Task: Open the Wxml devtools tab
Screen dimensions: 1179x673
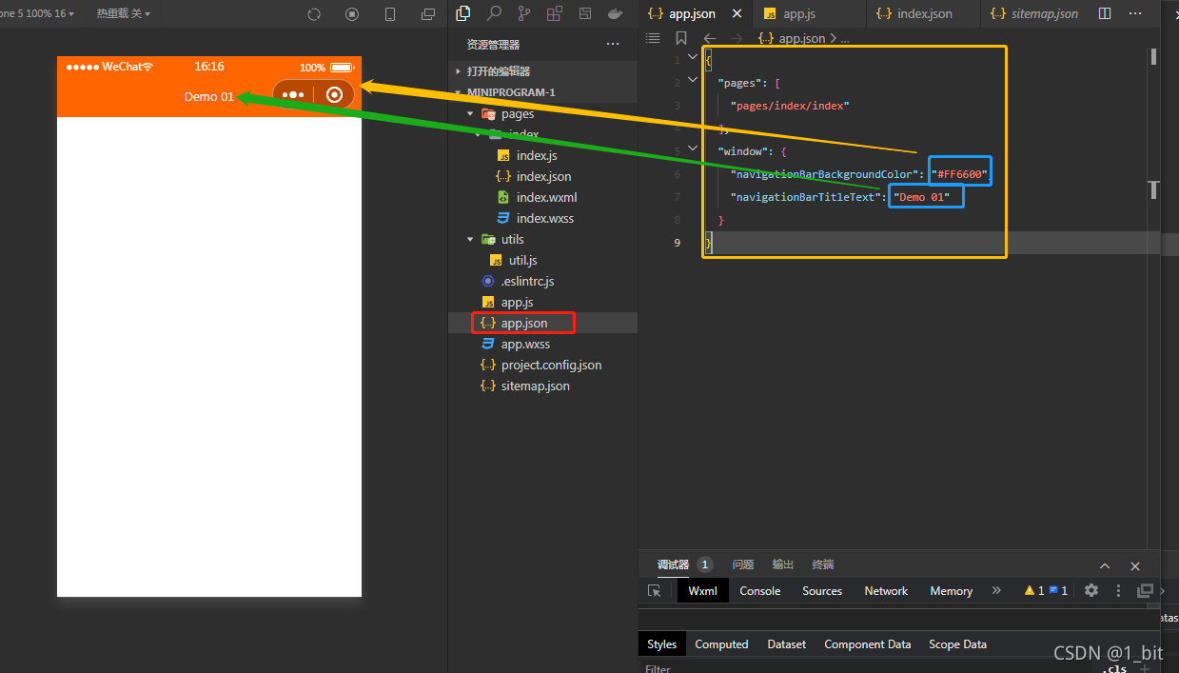Action: (x=703, y=591)
